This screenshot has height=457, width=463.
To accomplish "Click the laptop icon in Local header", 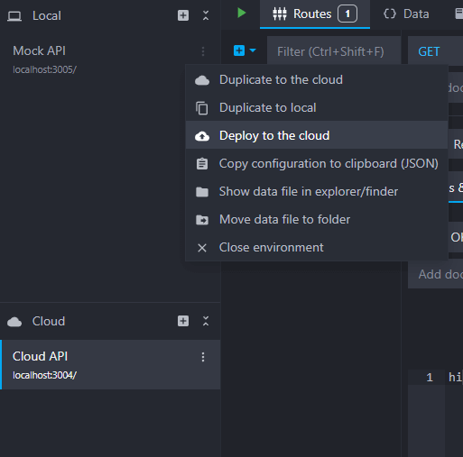I will 14,16.
